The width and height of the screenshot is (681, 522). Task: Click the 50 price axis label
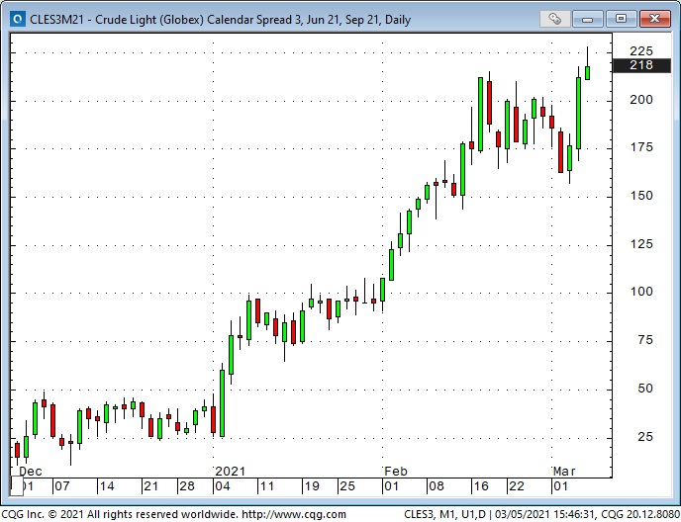(645, 389)
